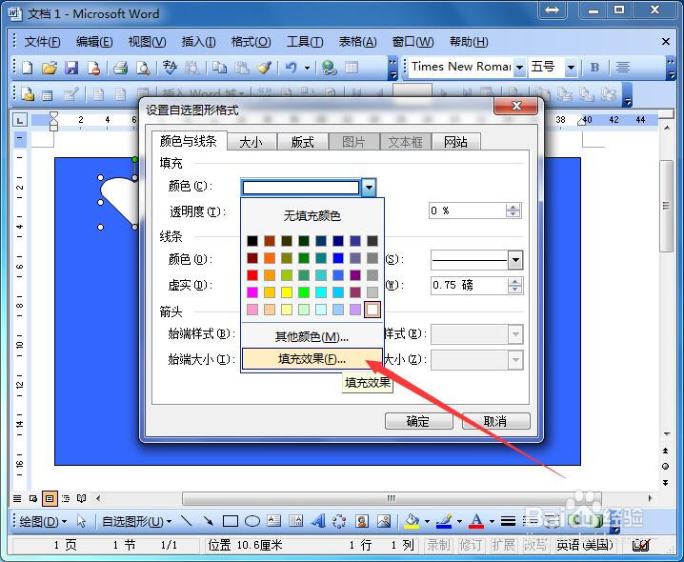Switch to print layout view
This screenshot has height=562, width=684.
[x=50, y=498]
